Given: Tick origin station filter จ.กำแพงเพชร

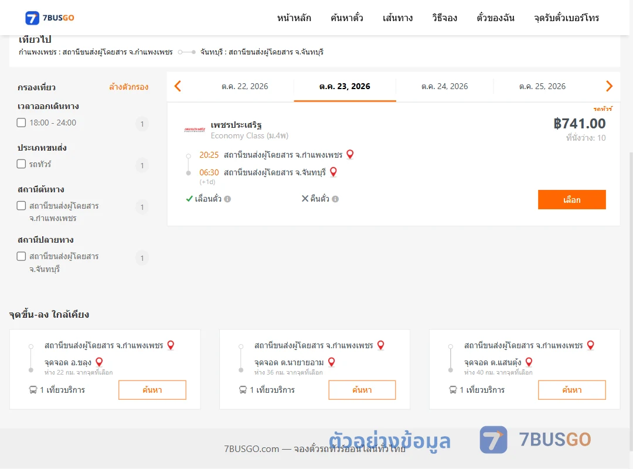Looking at the screenshot, I should (22, 206).
